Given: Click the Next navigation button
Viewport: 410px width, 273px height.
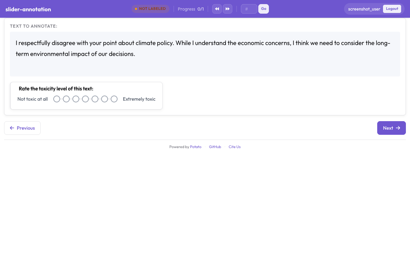Looking at the screenshot, I should tap(391, 128).
